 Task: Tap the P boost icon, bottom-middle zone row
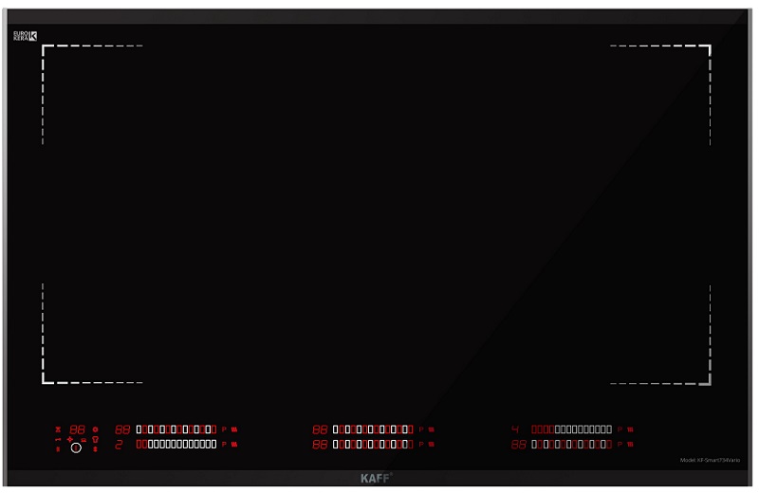point(420,444)
